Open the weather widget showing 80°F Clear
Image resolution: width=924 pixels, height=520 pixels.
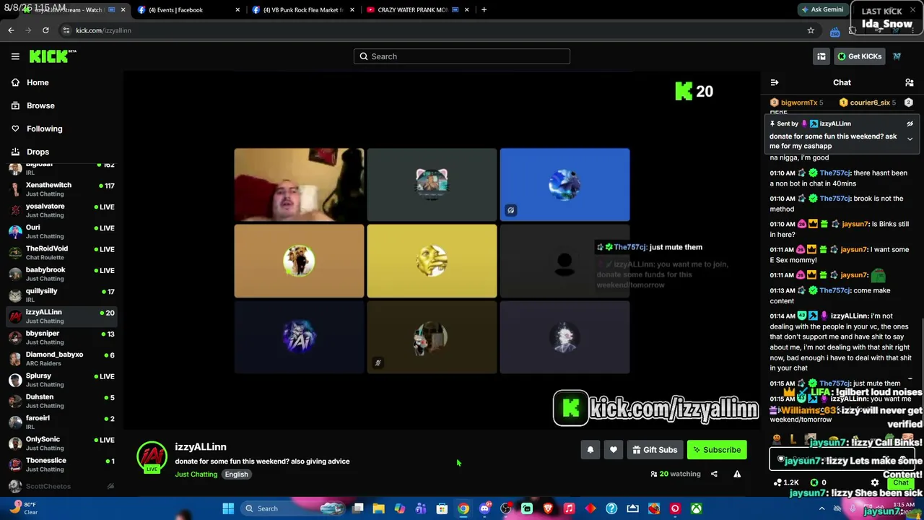23,508
